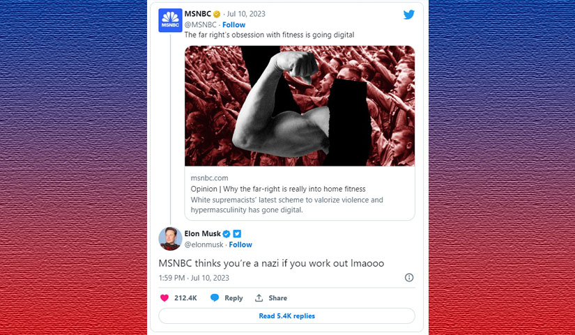This screenshot has height=335, width=575.
Task: Click the Twitter affiliate badge beside Elon Musk
Action: click(x=237, y=234)
